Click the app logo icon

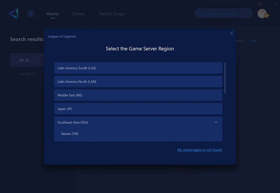click(14, 13)
